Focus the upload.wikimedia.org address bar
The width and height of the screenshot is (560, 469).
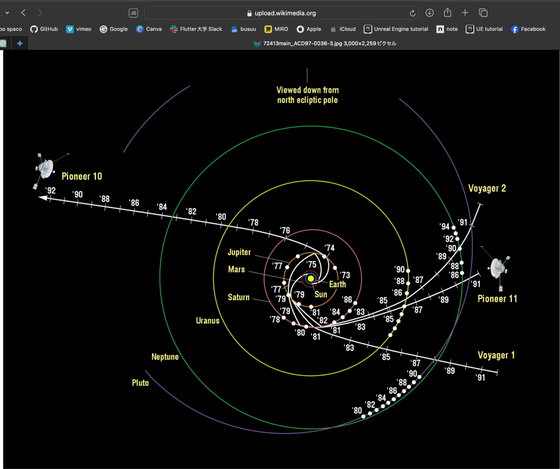(281, 13)
